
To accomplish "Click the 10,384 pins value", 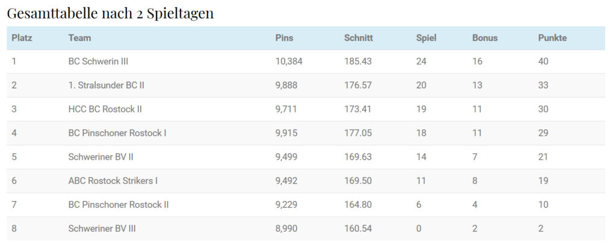I will 289,61.
